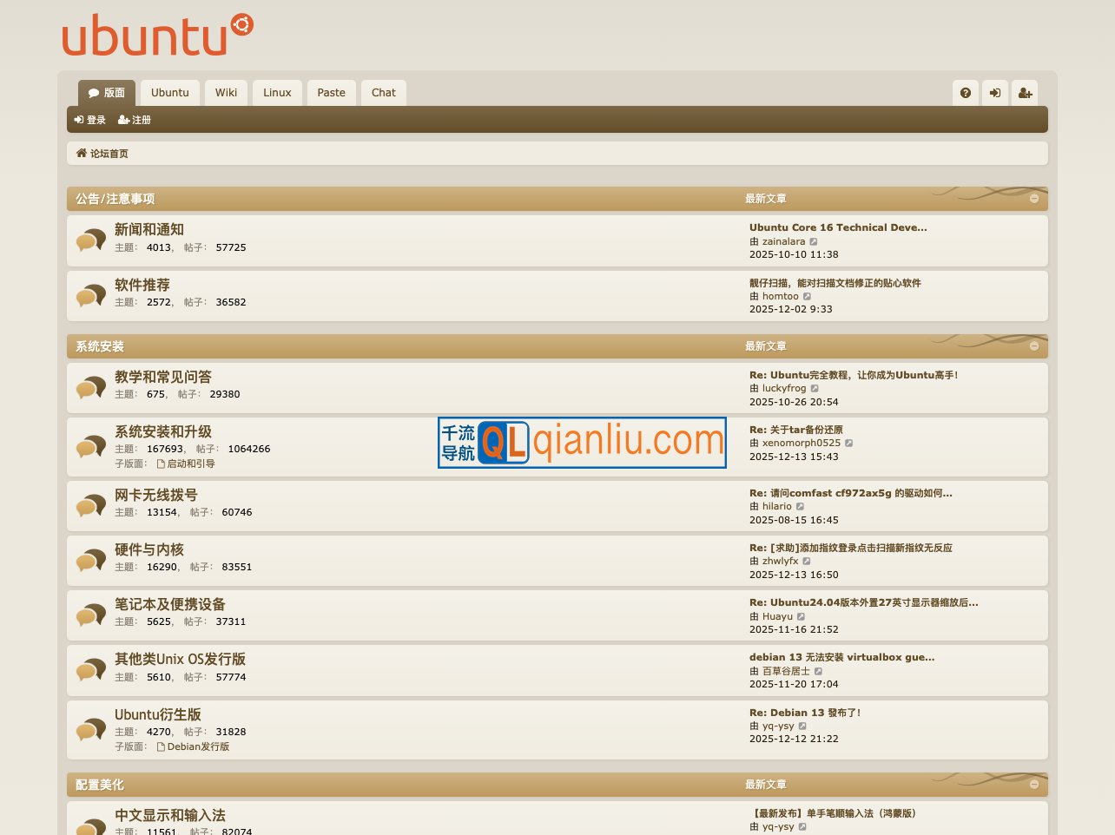Collapse the 系统安装 section

(x=1034, y=345)
